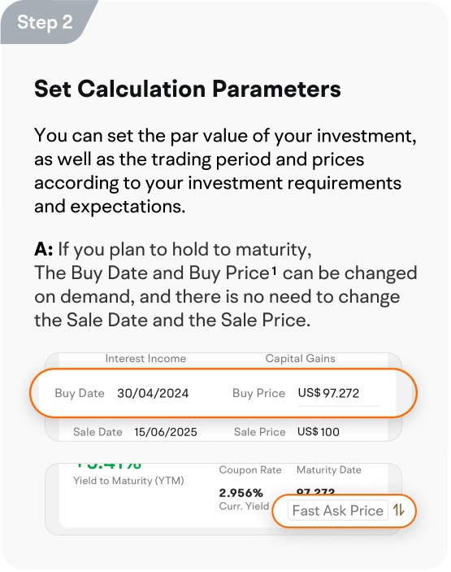
Task: Select the Buy Date value 30/04/2024
Action: [153, 393]
